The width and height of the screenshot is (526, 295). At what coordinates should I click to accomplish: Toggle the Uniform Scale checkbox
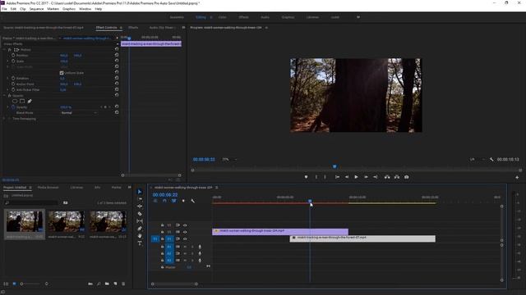click(x=62, y=73)
